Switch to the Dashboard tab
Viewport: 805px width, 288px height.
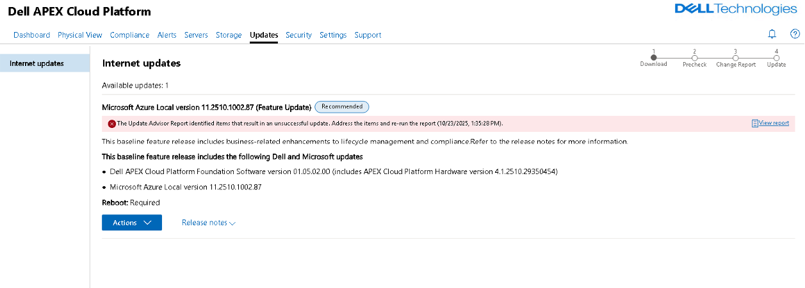(31, 35)
